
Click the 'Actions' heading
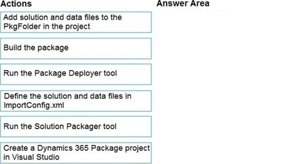point(16,4)
